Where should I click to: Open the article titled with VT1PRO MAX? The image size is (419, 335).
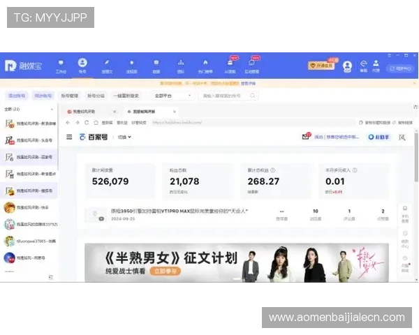[179, 211]
